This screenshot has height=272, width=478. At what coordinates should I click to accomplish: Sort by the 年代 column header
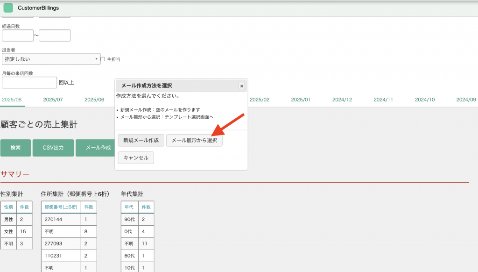tap(129, 207)
